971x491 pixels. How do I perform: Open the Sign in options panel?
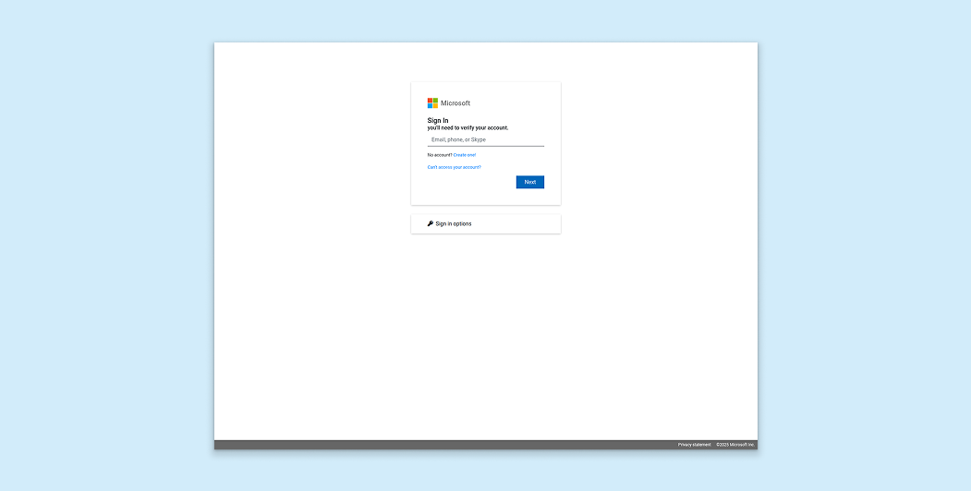pyautogui.click(x=486, y=224)
